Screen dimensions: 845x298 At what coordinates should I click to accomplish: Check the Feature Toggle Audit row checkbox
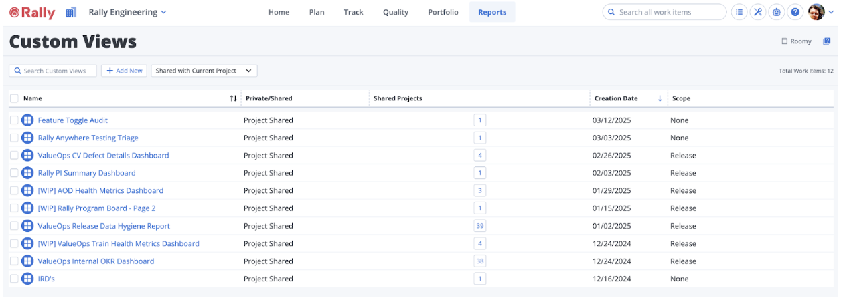click(x=14, y=120)
